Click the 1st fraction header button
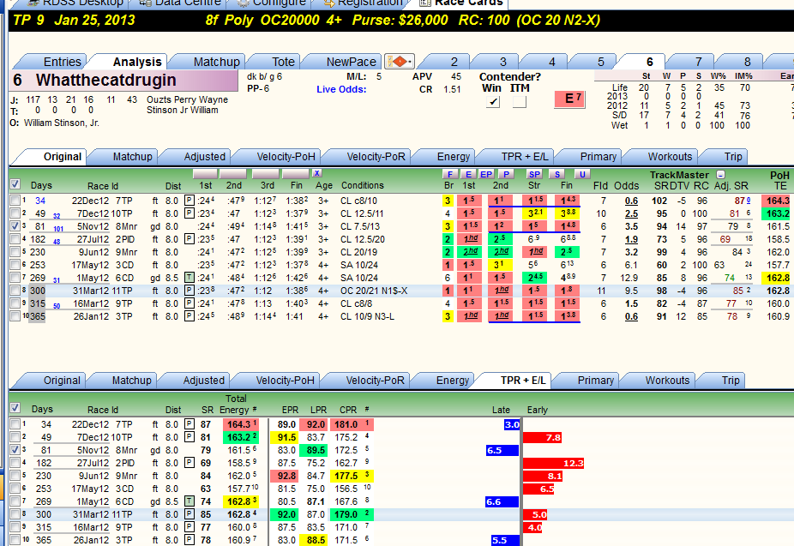Screen dimensions: 794x546 (x=205, y=174)
